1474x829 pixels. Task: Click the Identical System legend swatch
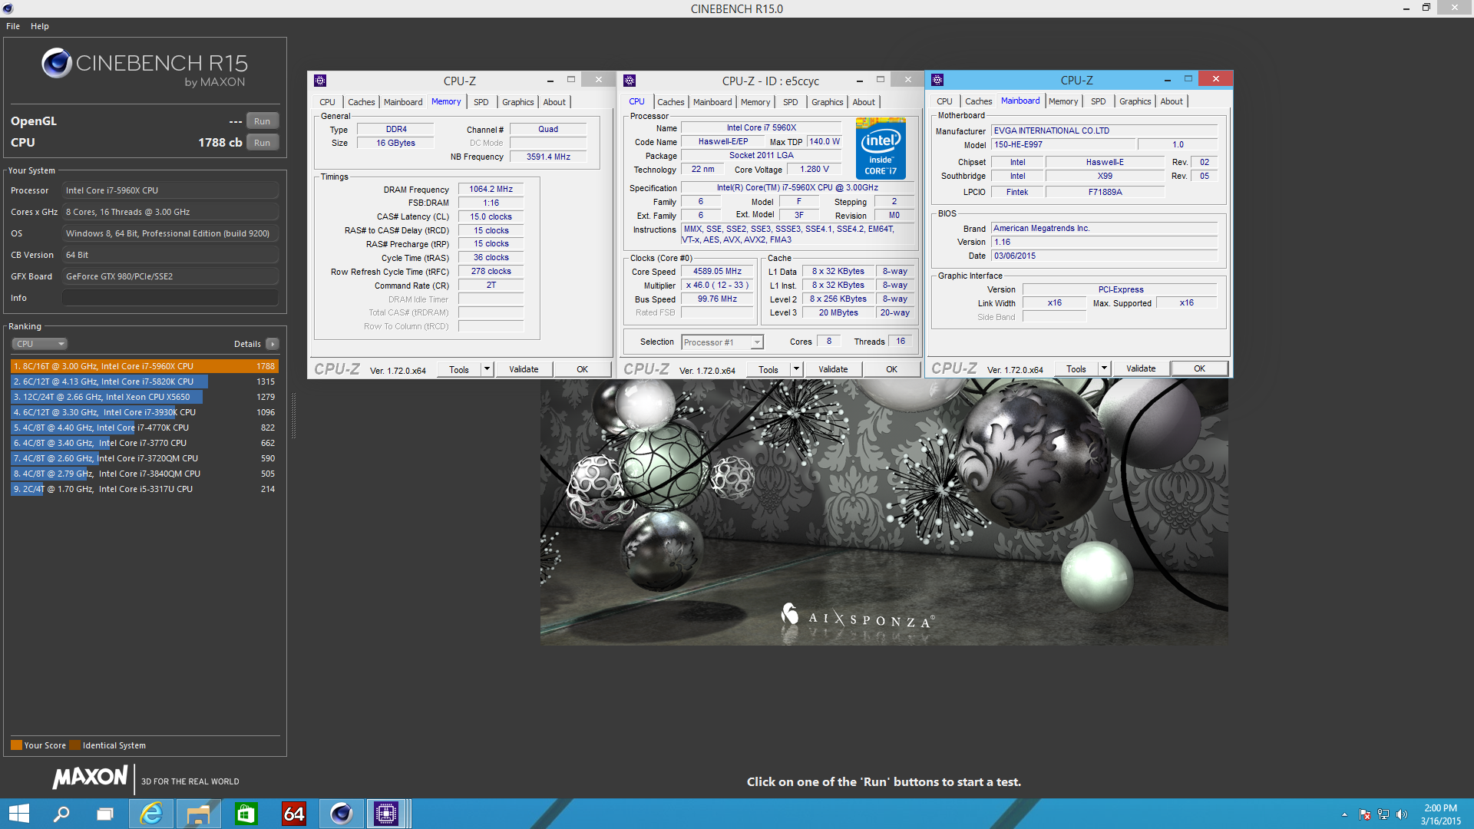point(74,745)
